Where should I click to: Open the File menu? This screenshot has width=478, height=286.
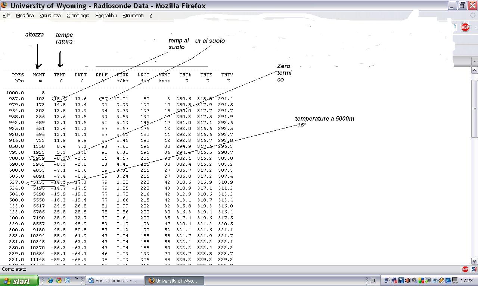(6, 16)
